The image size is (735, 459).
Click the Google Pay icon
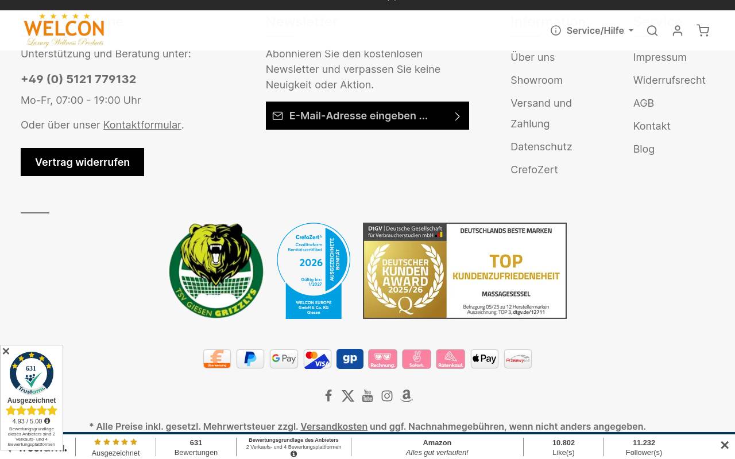pos(284,359)
